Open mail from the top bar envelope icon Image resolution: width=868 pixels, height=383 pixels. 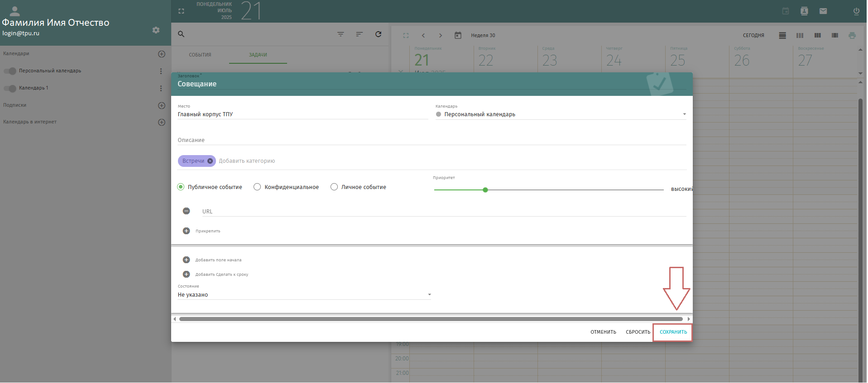tap(823, 11)
